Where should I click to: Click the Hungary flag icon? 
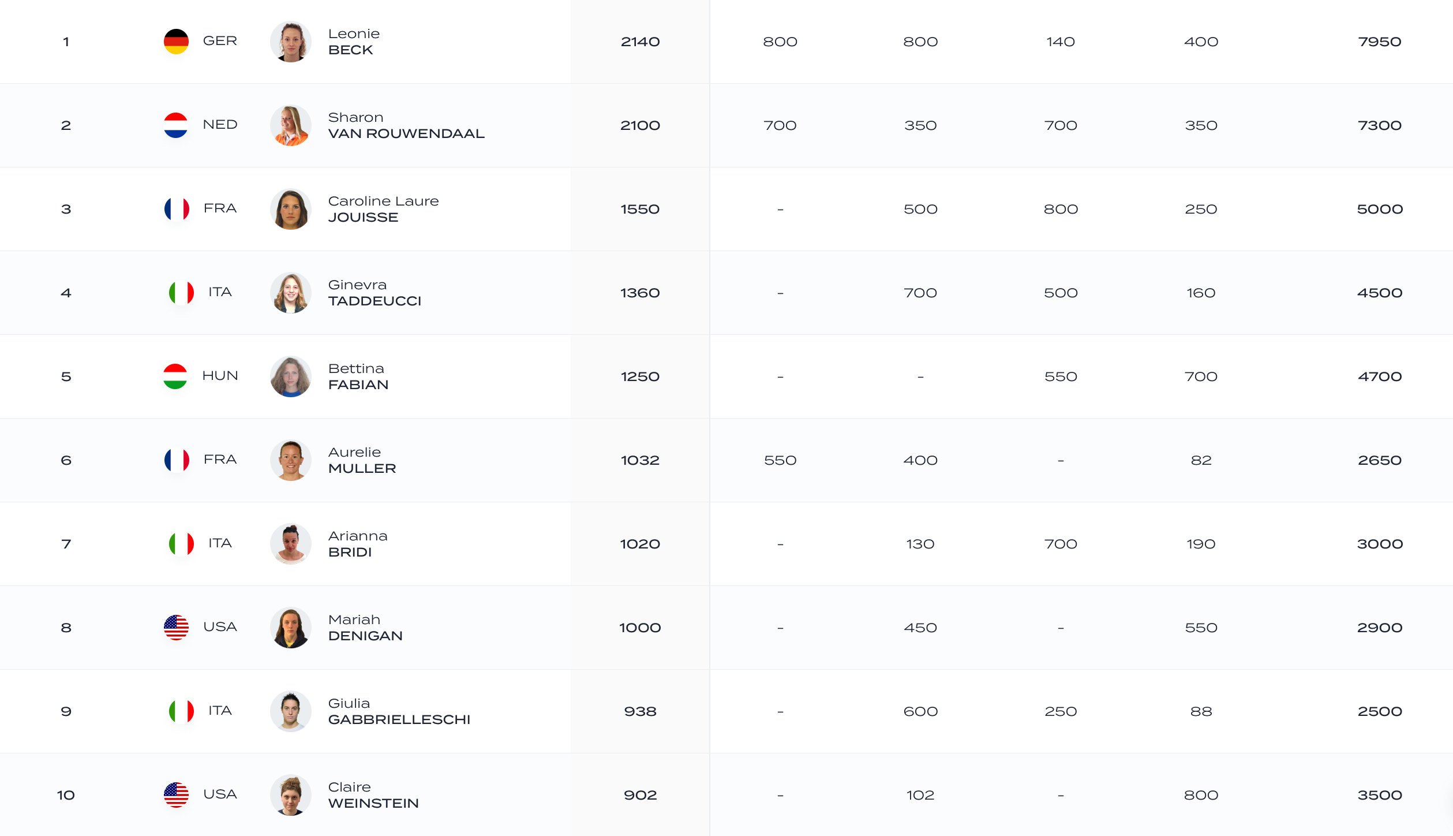click(x=175, y=376)
